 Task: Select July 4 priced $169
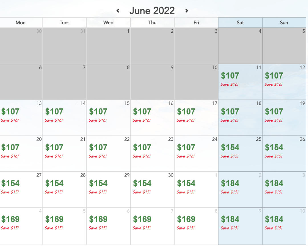pyautogui.click(x=21, y=226)
